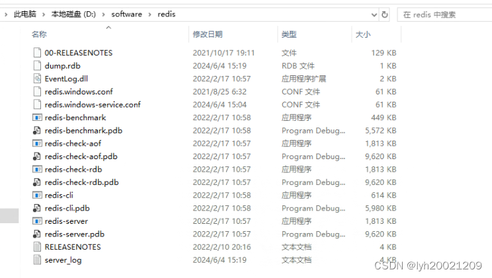Click the redis-check-aof application icon
492x278 pixels.
(x=37, y=143)
